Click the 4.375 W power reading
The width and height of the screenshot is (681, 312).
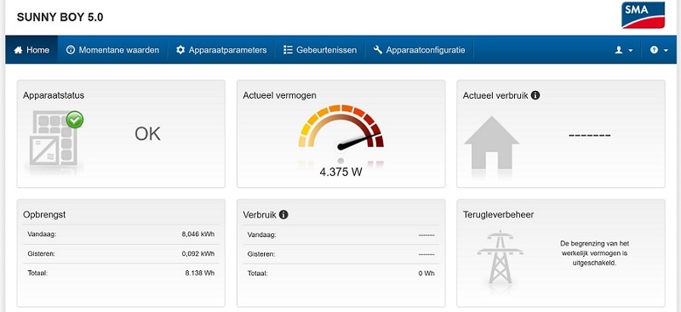tap(341, 172)
